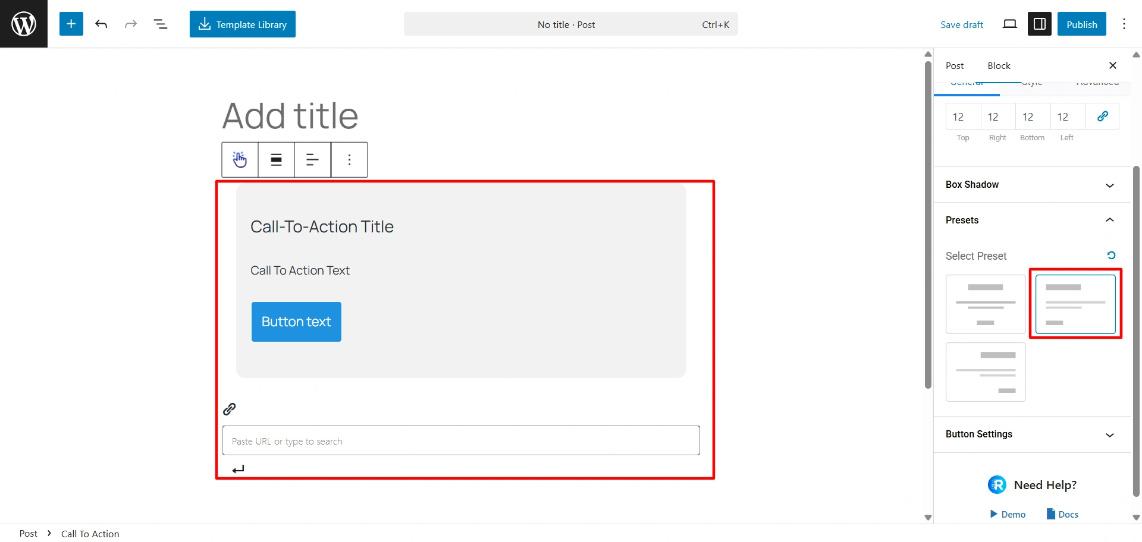Edit the Top padding value
The height and width of the screenshot is (542, 1142).
pos(963,116)
